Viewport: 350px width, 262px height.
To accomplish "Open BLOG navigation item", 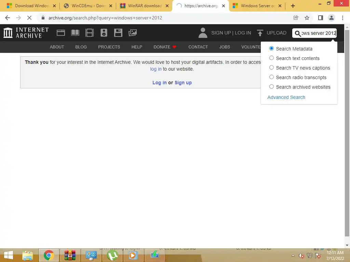I will (x=81, y=47).
